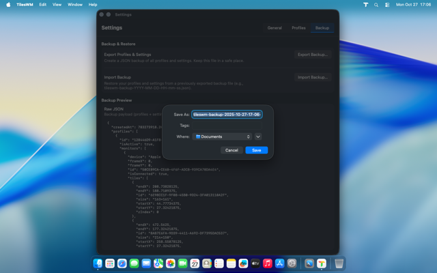Click the menu bar clock Mon Oct 27
Screen dimensions: 437x273
[x=413, y=5]
